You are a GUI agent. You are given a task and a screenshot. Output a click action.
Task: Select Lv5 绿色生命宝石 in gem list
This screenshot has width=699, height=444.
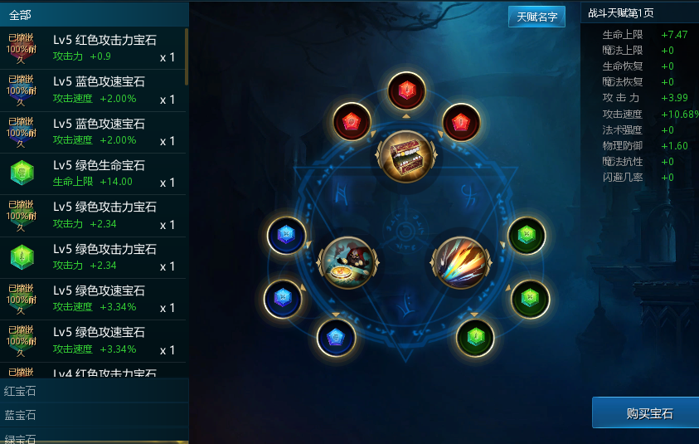click(x=93, y=174)
